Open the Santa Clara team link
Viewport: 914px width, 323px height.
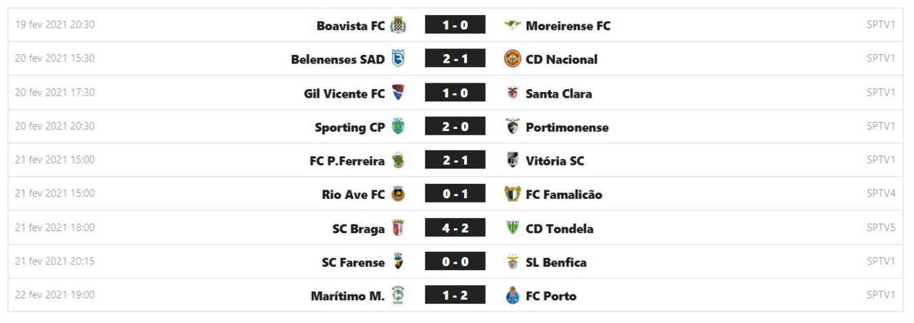[558, 93]
